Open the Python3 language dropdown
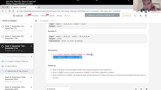The height and width of the screenshot is (90, 161). [x=59, y=89]
